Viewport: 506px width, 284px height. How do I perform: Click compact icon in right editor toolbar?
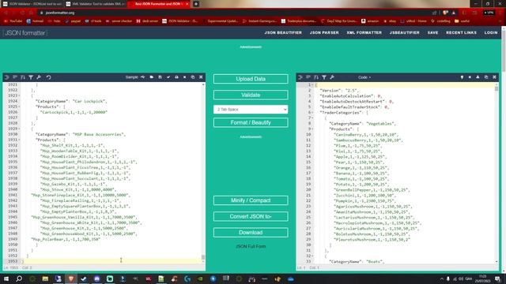308,77
